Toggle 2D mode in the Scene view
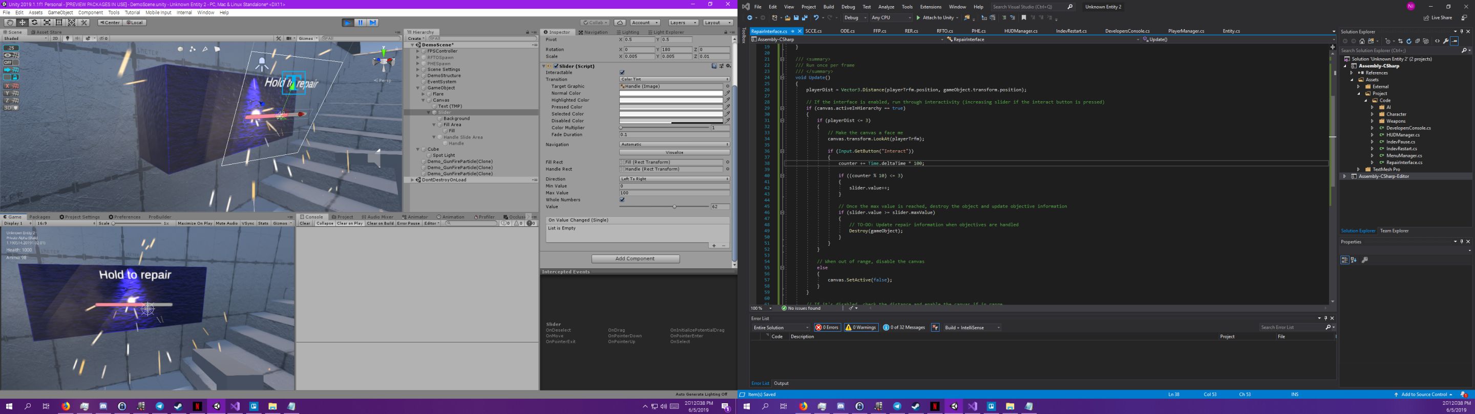Screen dimensions: 1475x414 pos(55,38)
